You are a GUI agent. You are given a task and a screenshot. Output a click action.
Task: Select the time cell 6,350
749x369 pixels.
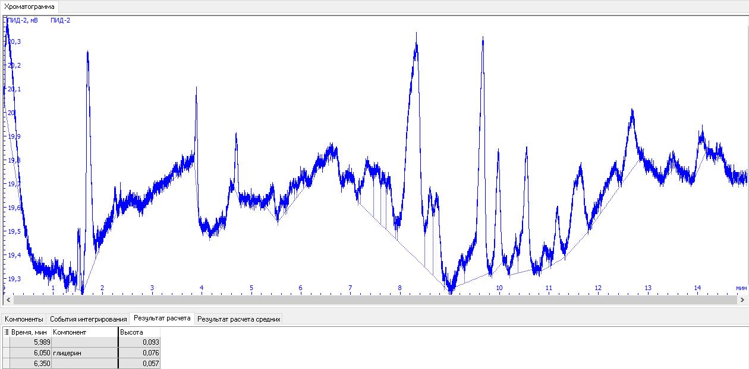pos(30,363)
